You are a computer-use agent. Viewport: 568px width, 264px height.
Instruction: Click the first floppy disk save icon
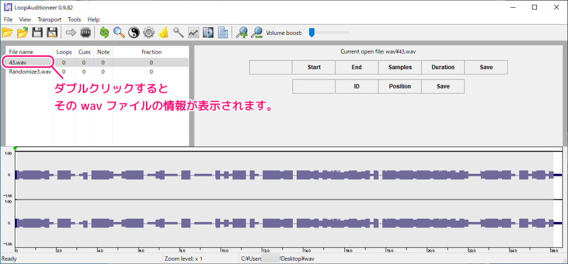coord(37,33)
